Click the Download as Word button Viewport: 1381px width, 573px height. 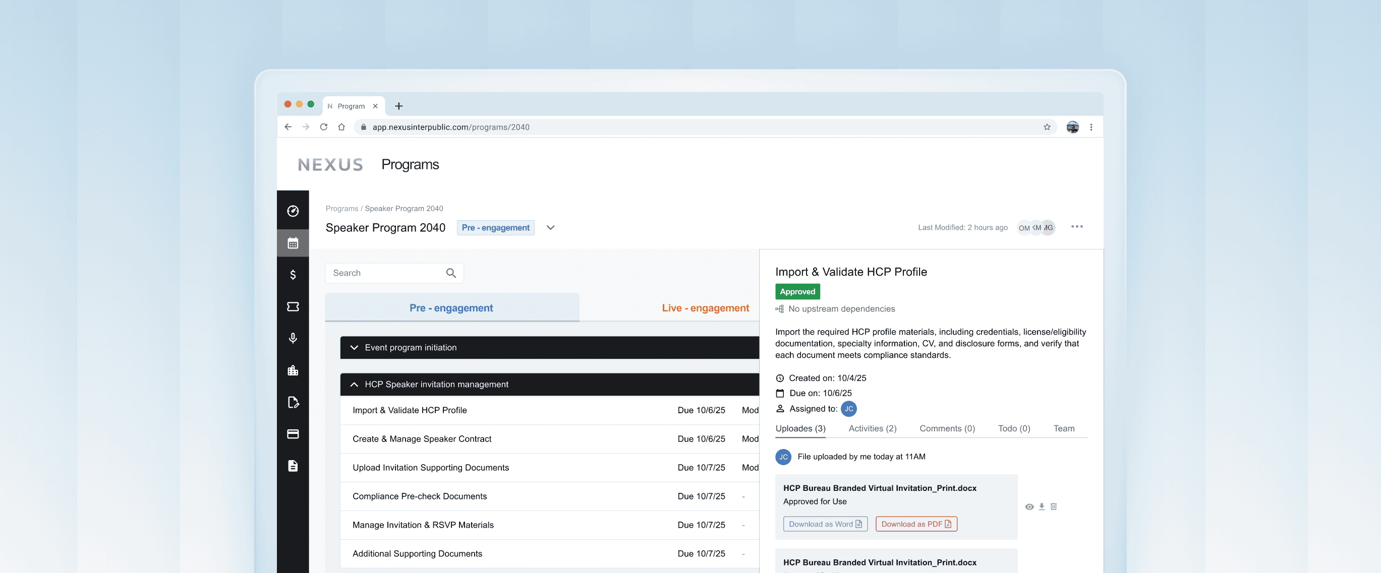click(x=825, y=524)
